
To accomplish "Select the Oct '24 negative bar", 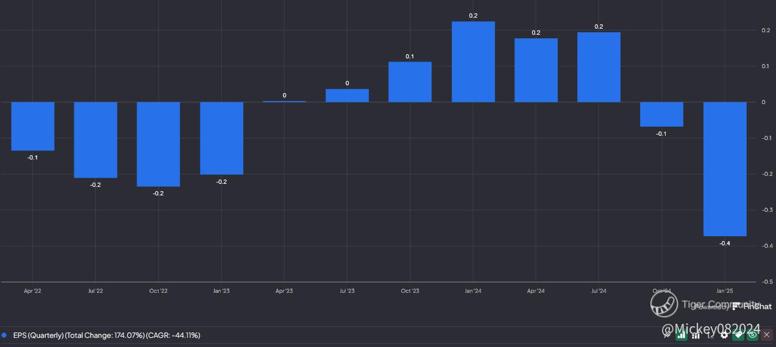I will point(662,114).
